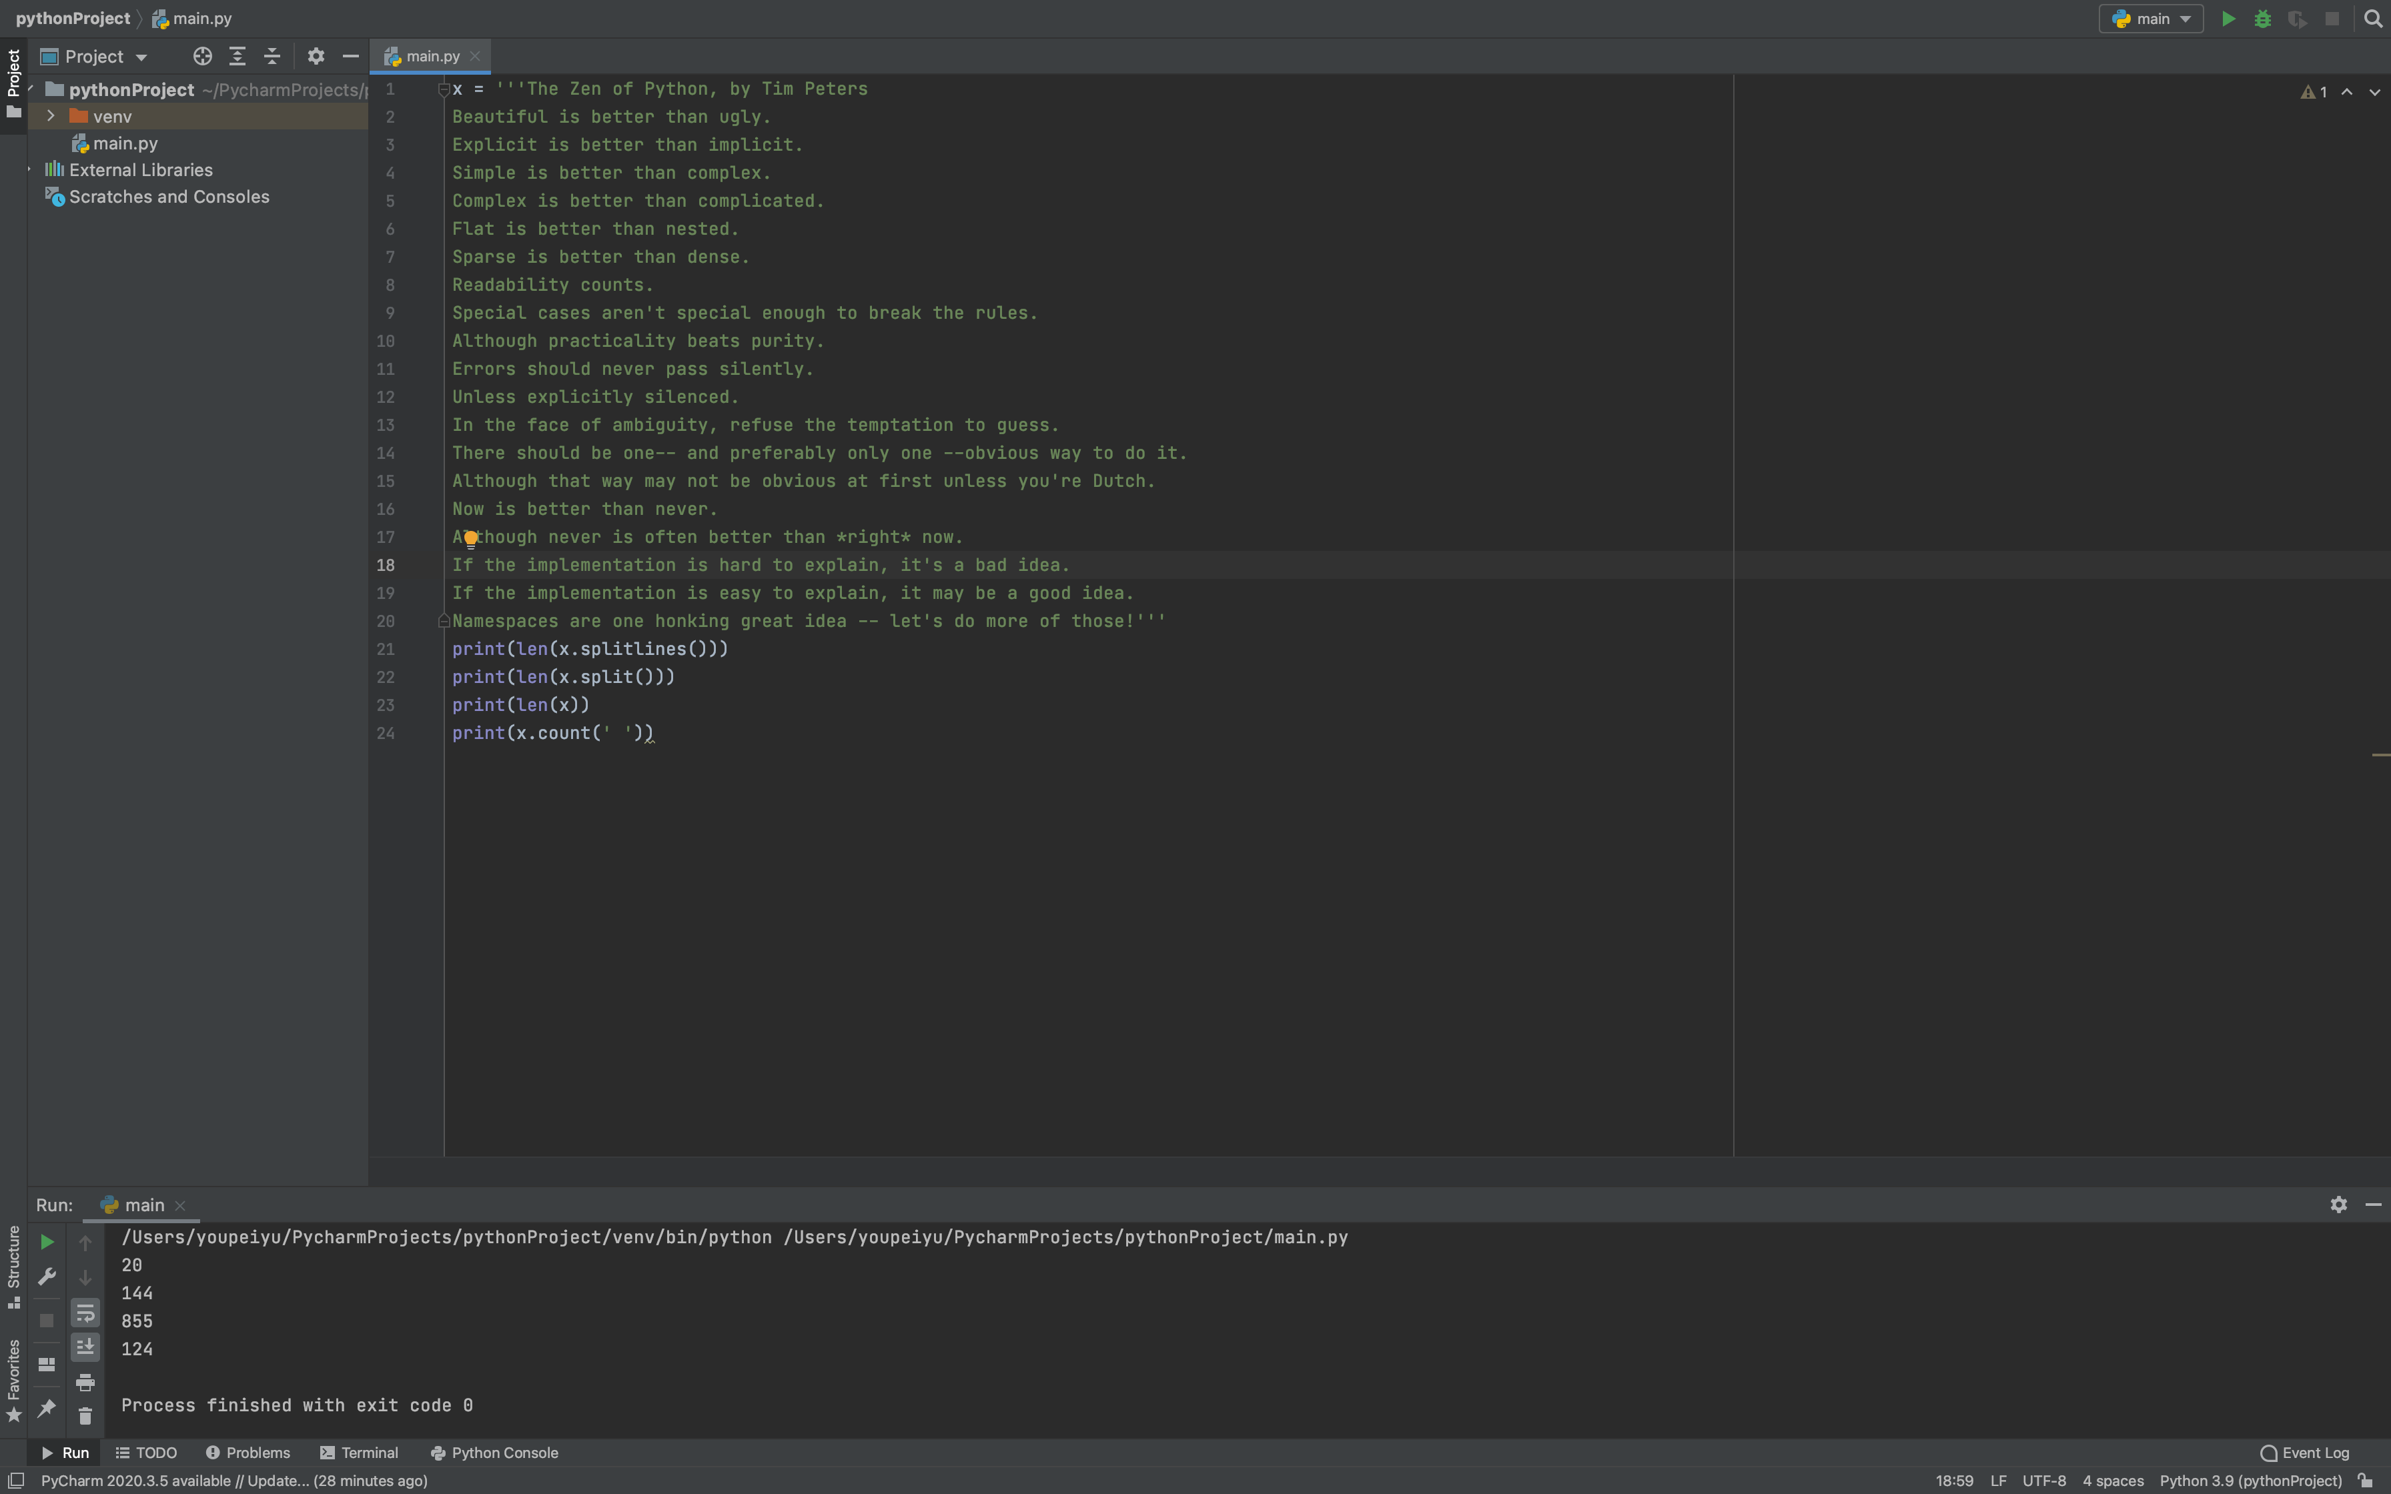Click the Event Log button

(x=2304, y=1453)
